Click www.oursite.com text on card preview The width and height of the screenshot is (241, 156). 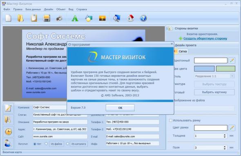click(x=36, y=92)
